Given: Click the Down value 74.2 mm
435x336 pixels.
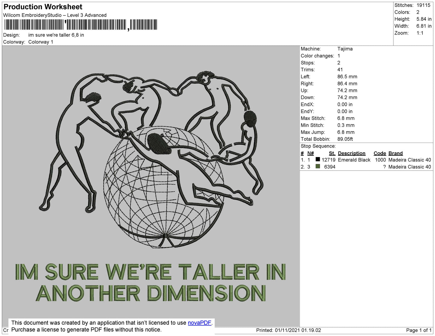Looking at the screenshot, I should (347, 97).
